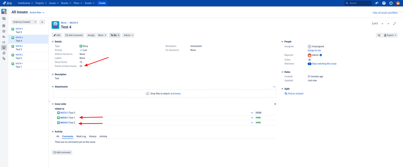Click Stop watching this issue link
Image resolution: width=403 pixels, height=167 pixels.
(x=324, y=64)
